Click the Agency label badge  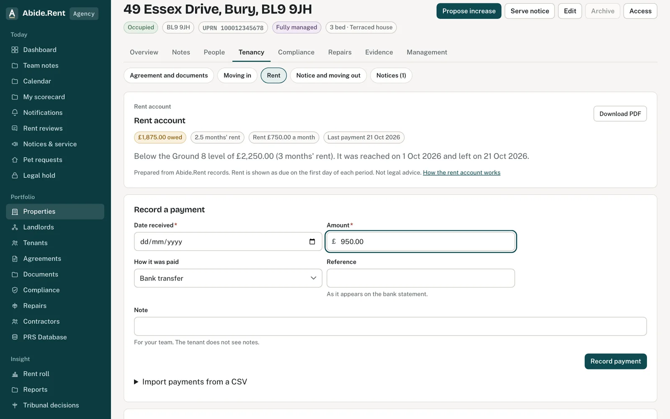pyautogui.click(x=84, y=13)
